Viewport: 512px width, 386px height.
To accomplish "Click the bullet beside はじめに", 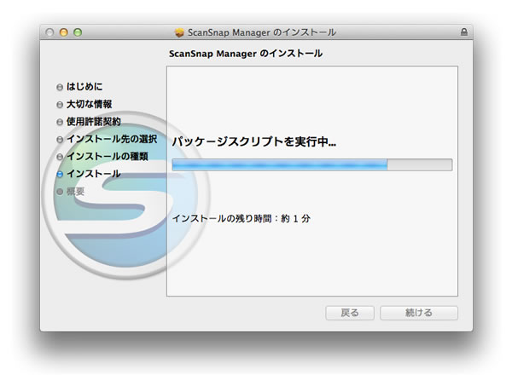I will (60, 87).
